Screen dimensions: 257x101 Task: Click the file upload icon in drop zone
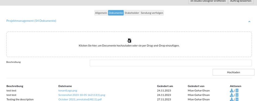(x=129, y=40)
